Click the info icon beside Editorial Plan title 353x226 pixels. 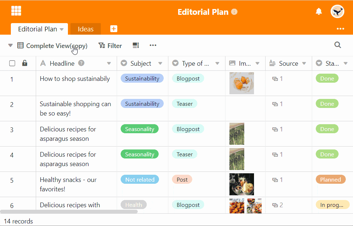[234, 12]
